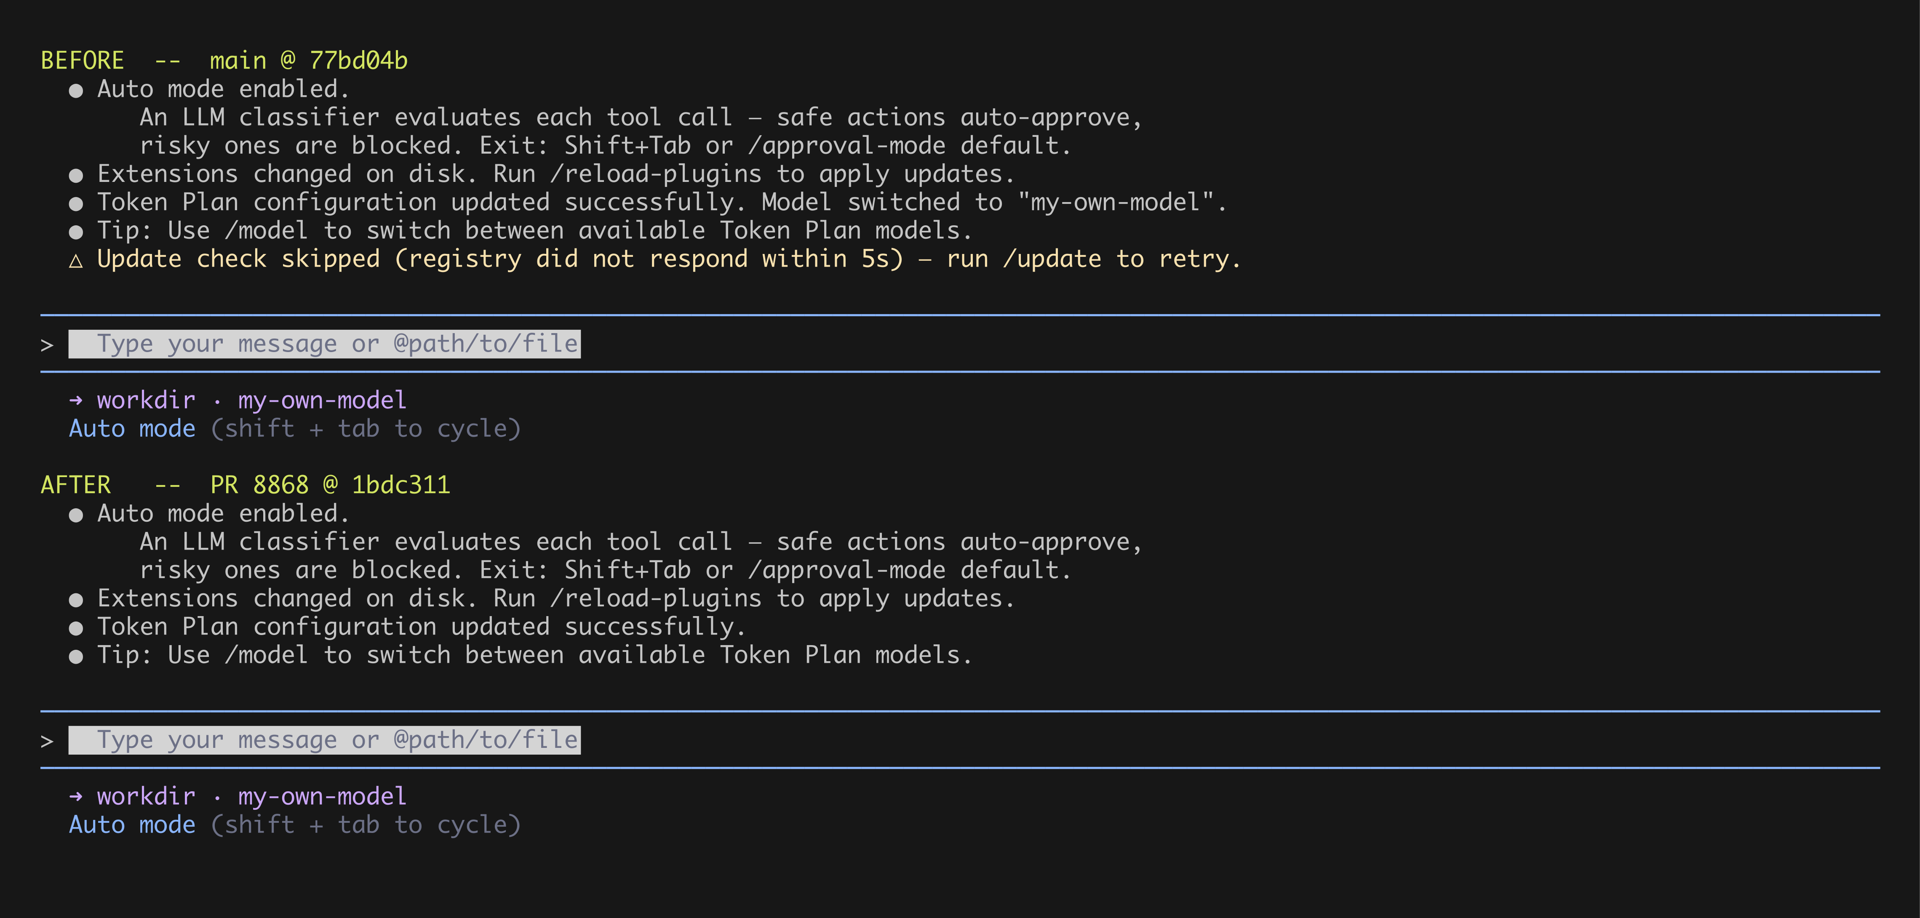Select my-own-model in the upper status line

(x=322, y=401)
